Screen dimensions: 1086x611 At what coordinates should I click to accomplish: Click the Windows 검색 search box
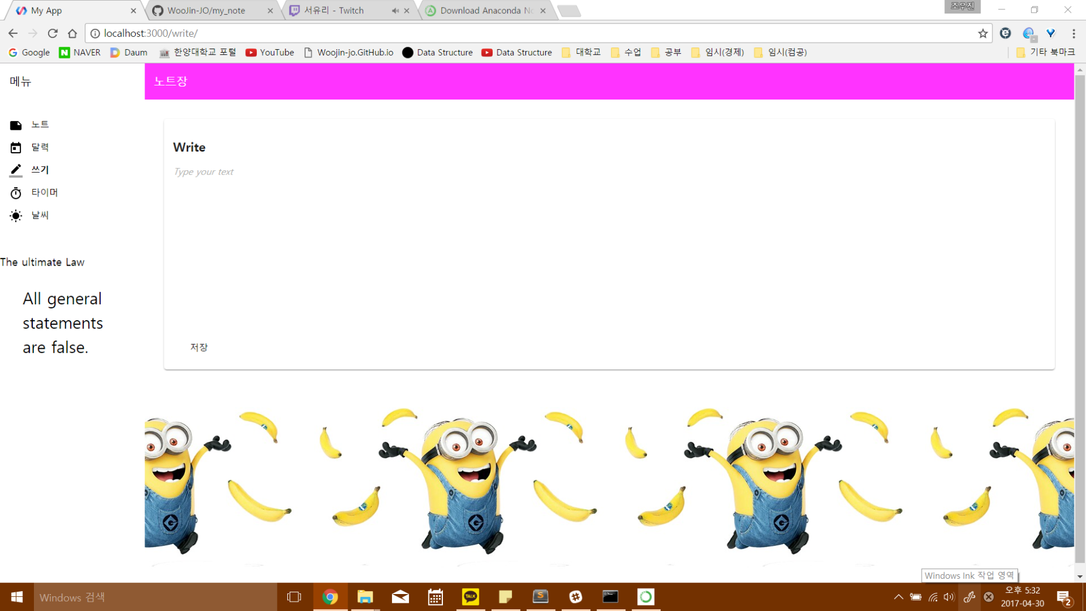pos(155,597)
